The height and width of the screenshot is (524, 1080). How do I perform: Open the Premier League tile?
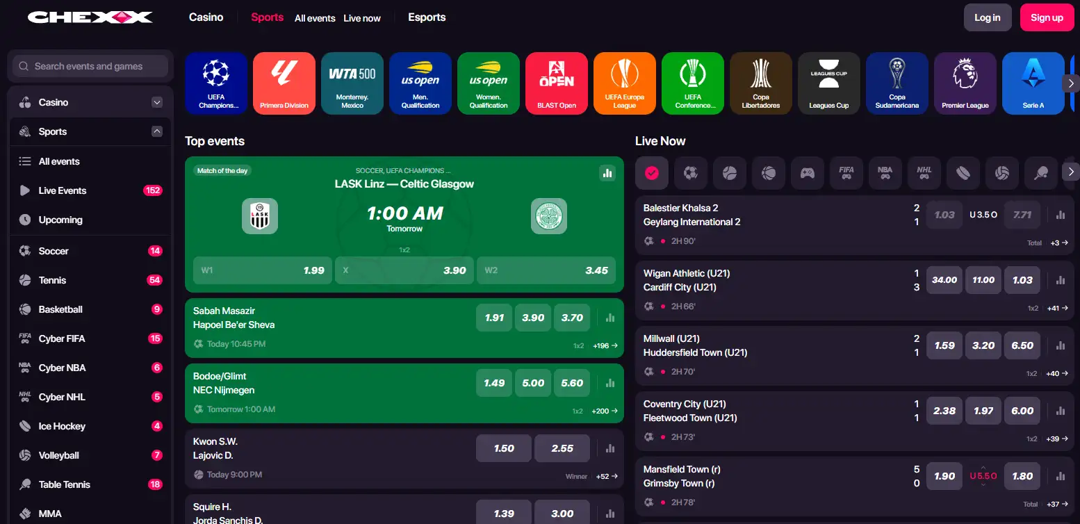click(965, 83)
